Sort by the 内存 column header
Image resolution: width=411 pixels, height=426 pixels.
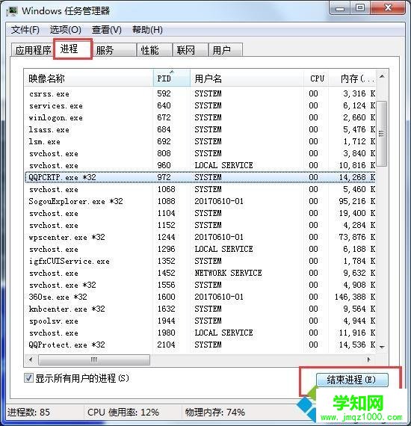click(x=352, y=78)
